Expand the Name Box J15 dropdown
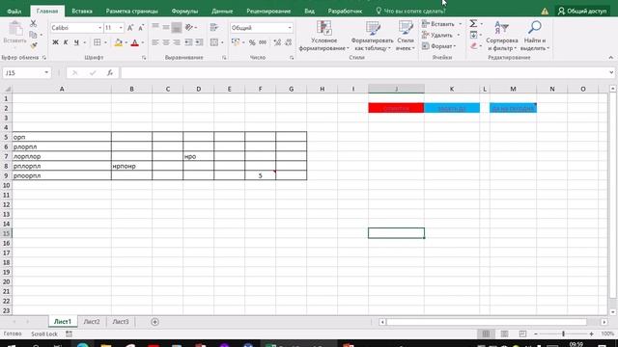Viewport: 618px width, 347px height. (x=46, y=73)
